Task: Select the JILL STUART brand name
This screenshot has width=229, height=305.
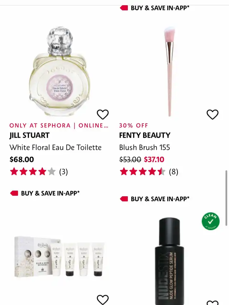Action: (x=29, y=135)
